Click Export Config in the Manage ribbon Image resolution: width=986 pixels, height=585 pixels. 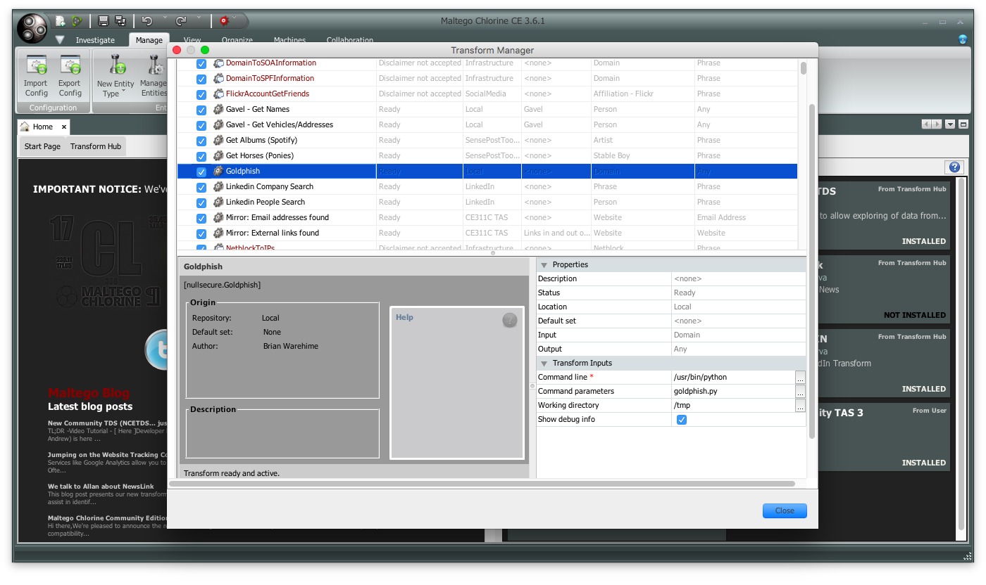[70, 76]
